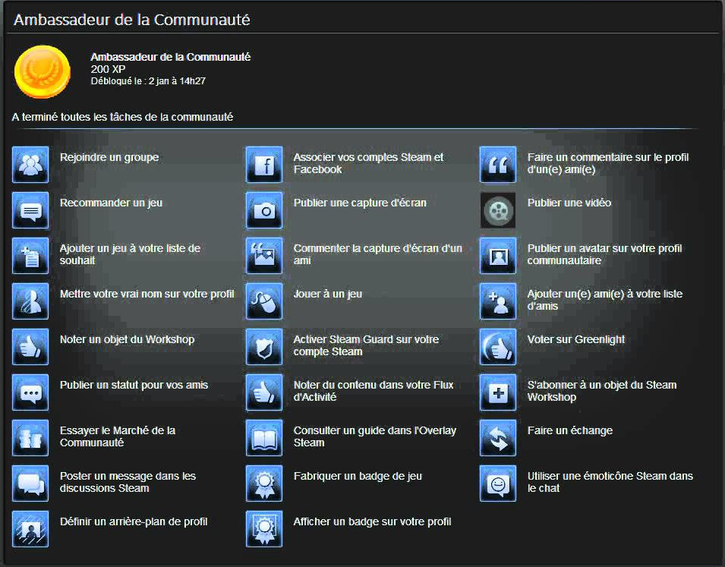Click the Rejoindre un groupe text
The height and width of the screenshot is (567, 725).
coord(109,157)
